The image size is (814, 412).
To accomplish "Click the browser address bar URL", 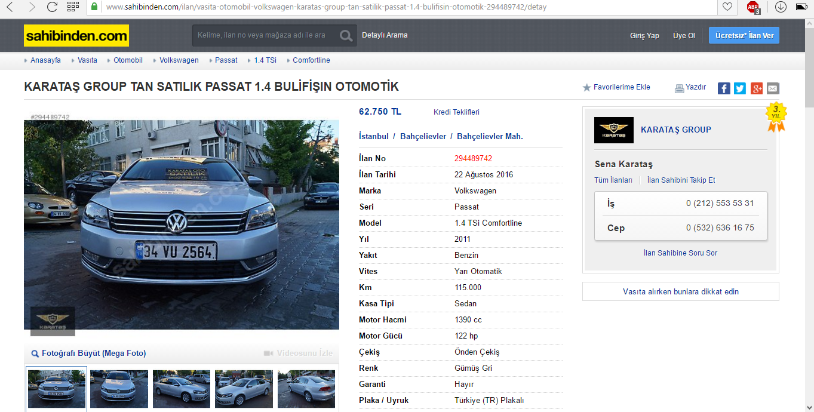I will click(x=325, y=7).
